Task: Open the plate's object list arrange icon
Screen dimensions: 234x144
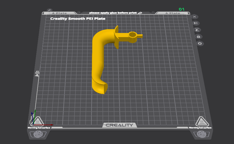Action: coord(196,23)
